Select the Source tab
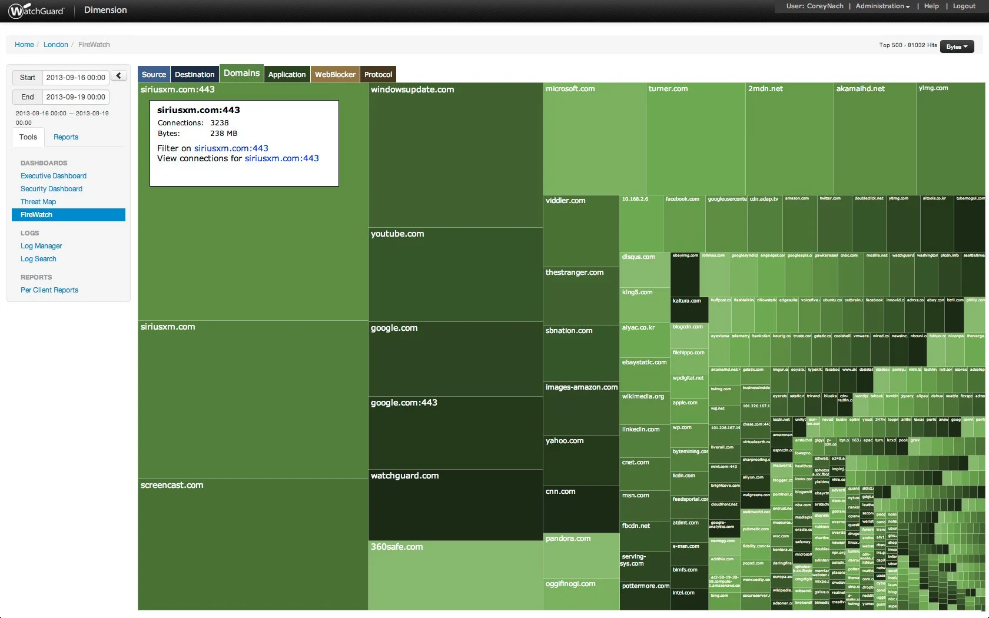The image size is (989, 618). (x=154, y=75)
